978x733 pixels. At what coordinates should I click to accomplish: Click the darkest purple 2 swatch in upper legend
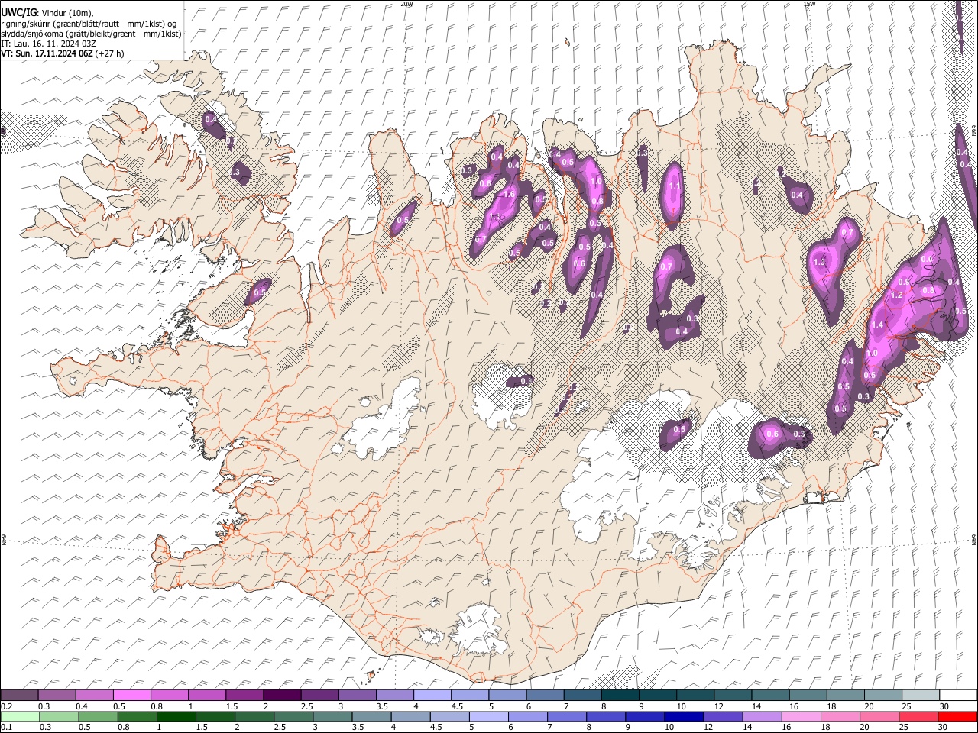click(282, 696)
